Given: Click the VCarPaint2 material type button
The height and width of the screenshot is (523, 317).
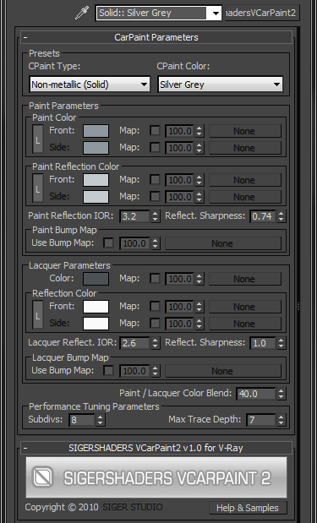Looking at the screenshot, I should point(262,13).
